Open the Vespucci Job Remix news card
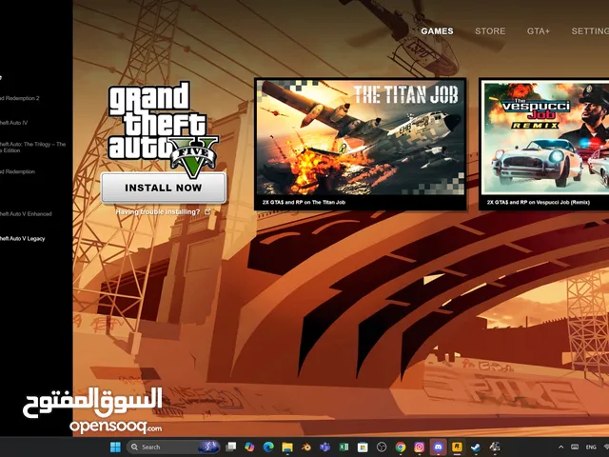 (x=543, y=144)
